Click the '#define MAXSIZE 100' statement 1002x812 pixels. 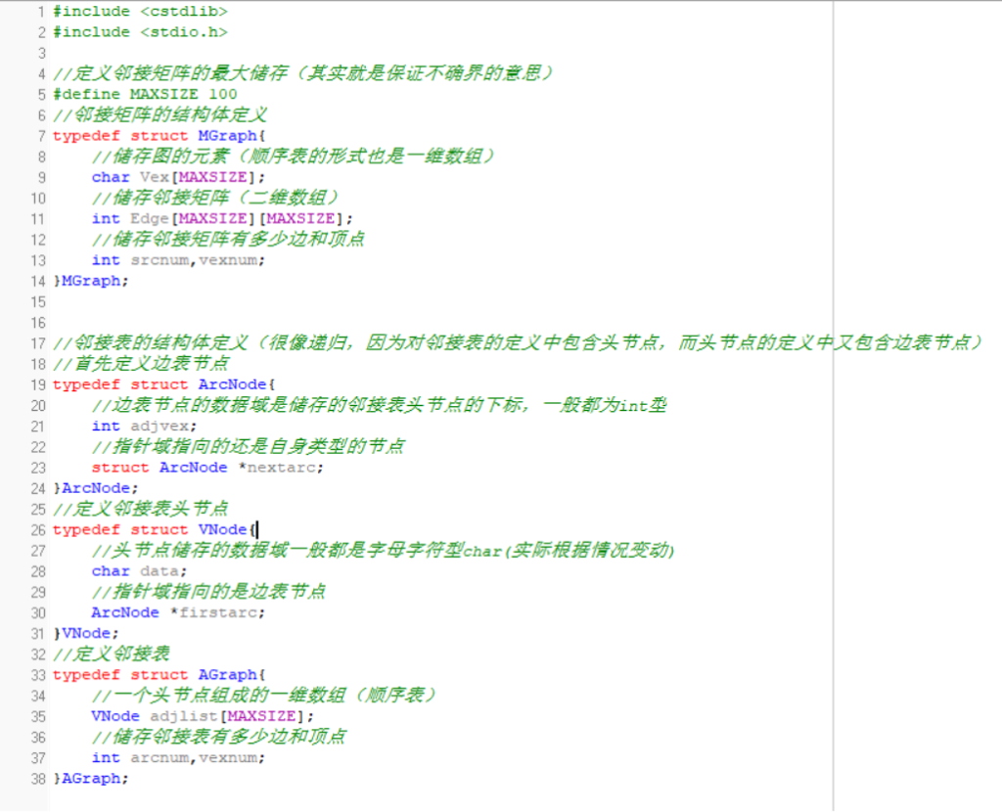pyautogui.click(x=145, y=94)
